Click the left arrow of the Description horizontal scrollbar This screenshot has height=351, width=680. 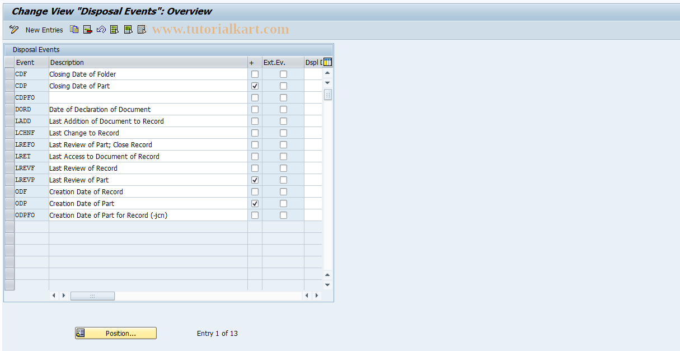pyautogui.click(x=54, y=296)
